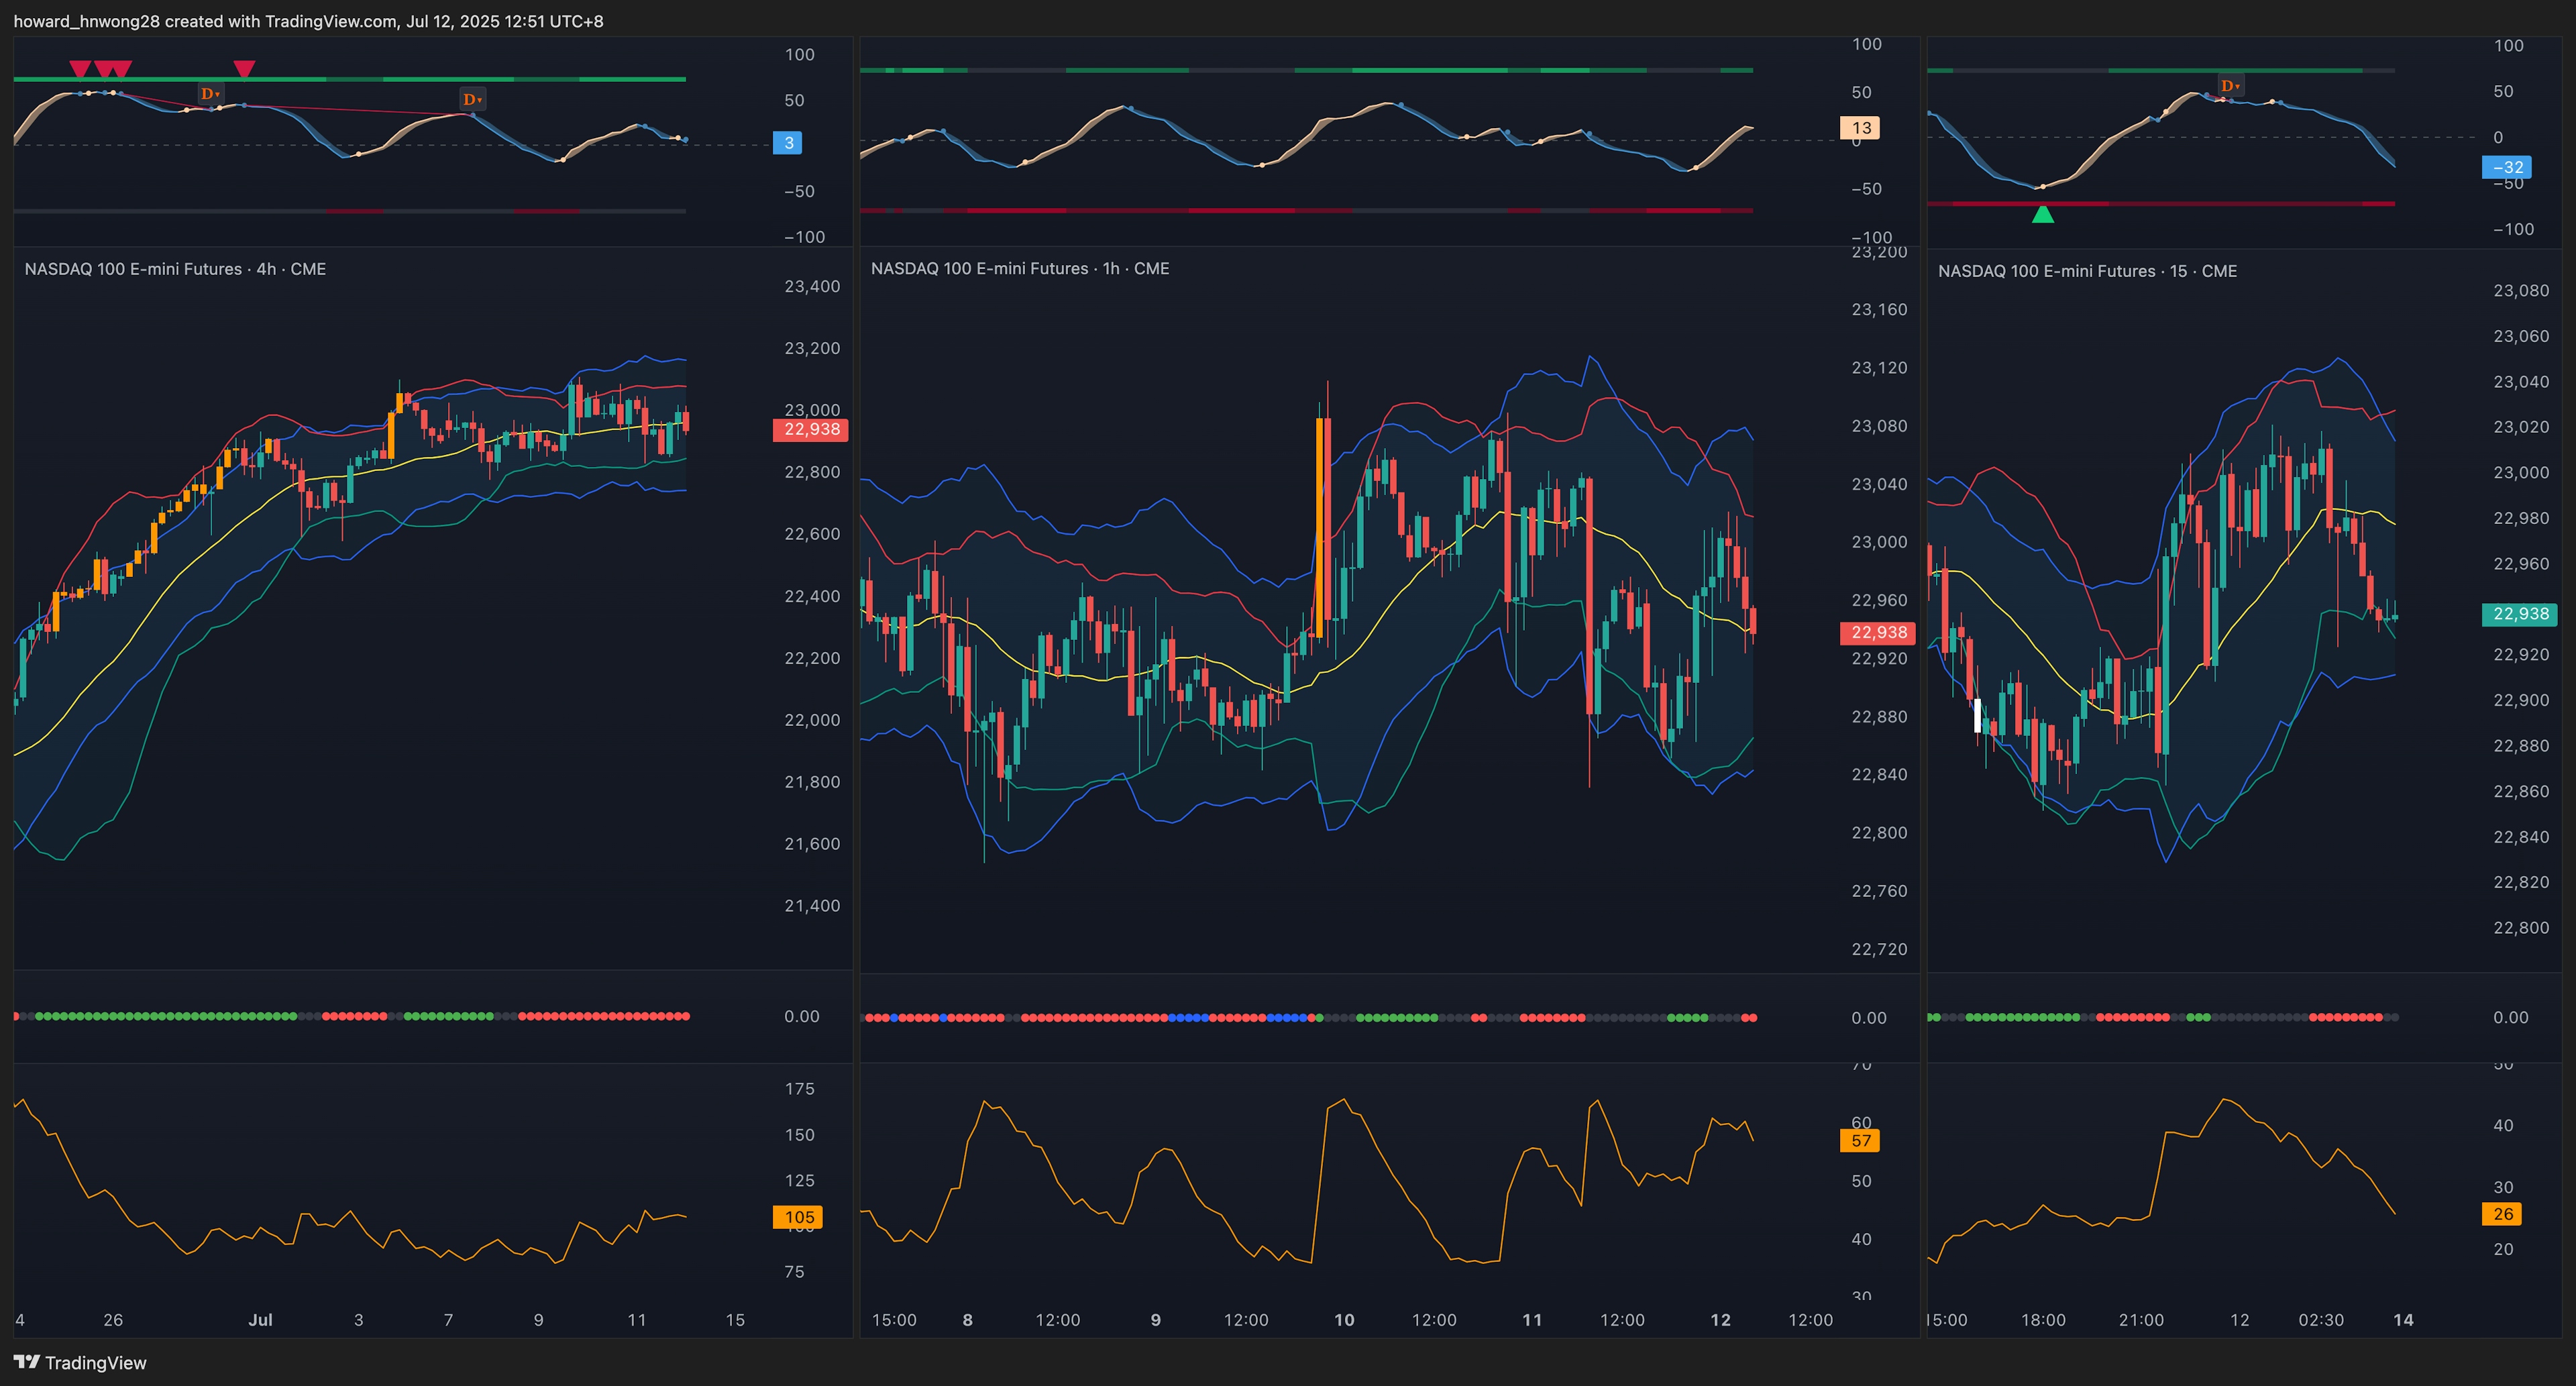This screenshot has width=2576, height=1386.
Task: Click the 23,060 level on the 15-minute price axis
Action: [2521, 336]
